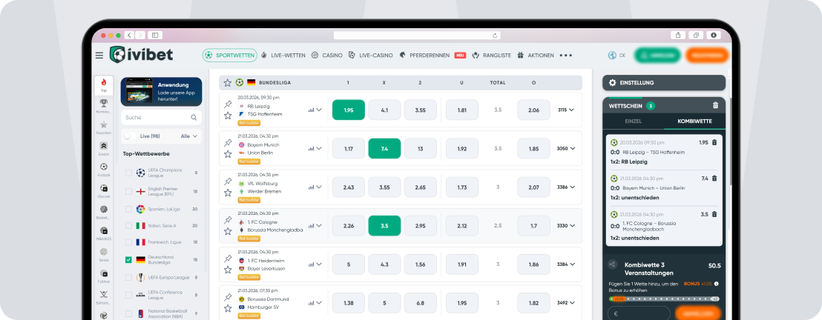
Task: Click the share icon beside Kombiwette 3
Action: (612, 265)
